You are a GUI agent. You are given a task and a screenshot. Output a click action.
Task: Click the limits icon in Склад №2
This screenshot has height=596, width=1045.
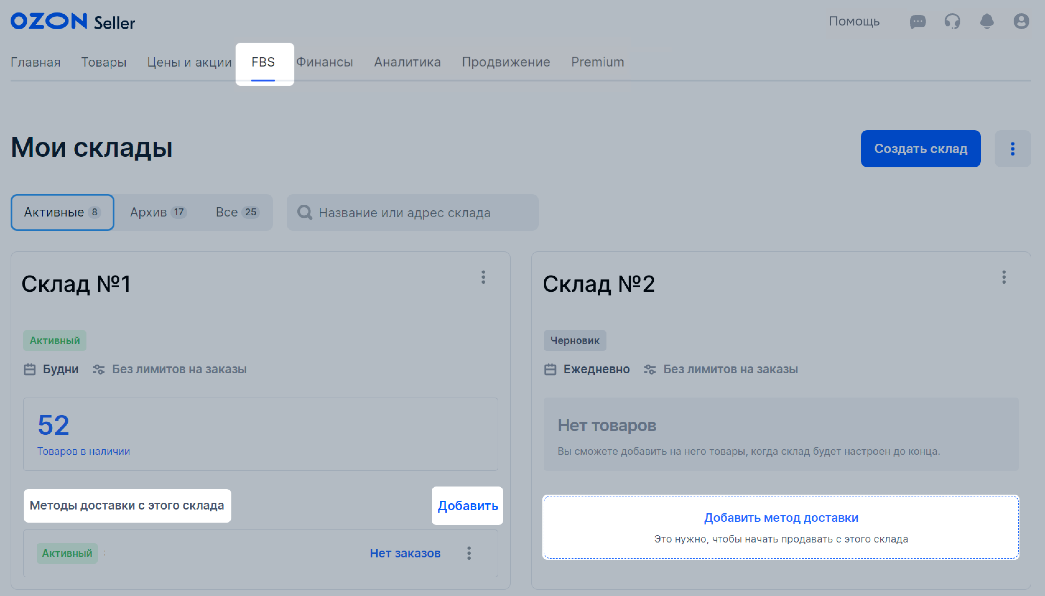point(650,369)
